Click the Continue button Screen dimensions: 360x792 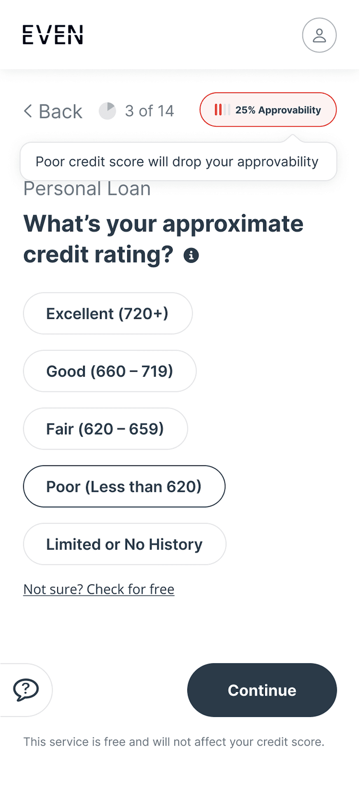click(x=262, y=690)
